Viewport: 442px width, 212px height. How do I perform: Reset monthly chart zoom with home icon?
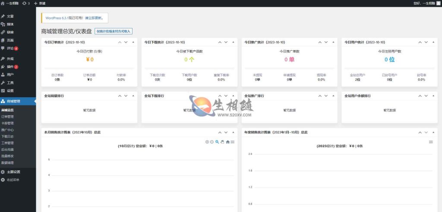227,142
